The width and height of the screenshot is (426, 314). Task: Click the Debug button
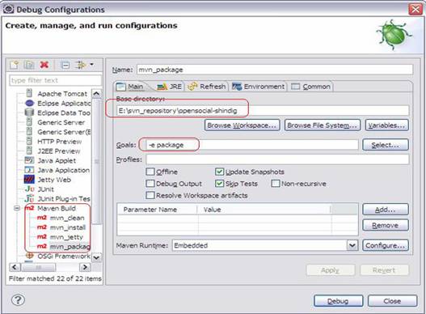tap(338, 301)
